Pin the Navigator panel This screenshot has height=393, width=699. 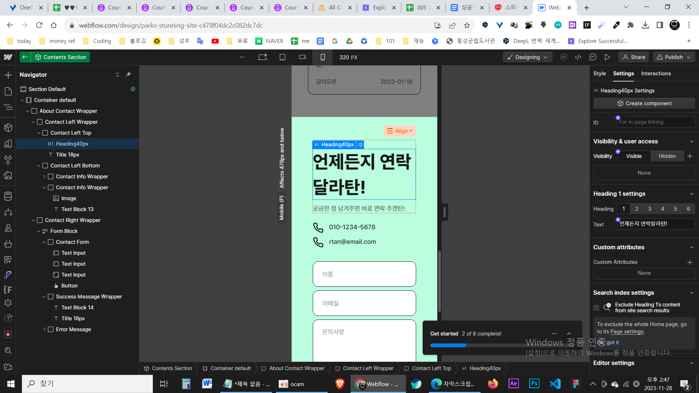[x=128, y=75]
